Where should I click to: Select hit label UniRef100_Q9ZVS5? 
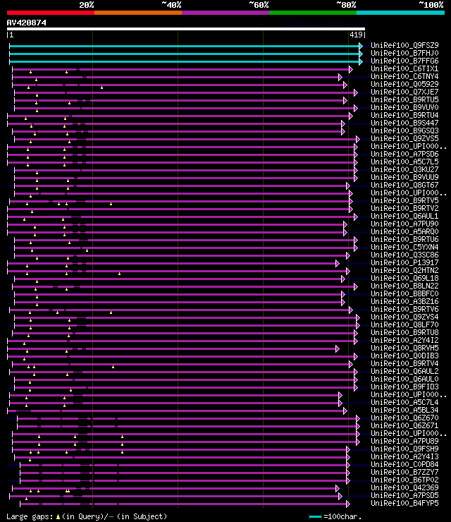click(404, 138)
